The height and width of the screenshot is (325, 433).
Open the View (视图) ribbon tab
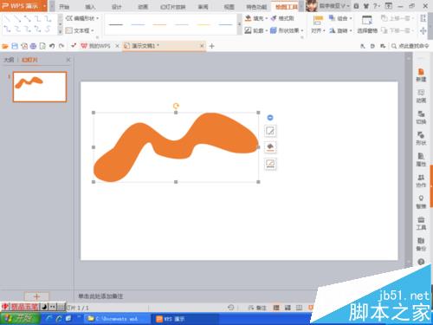(x=229, y=7)
